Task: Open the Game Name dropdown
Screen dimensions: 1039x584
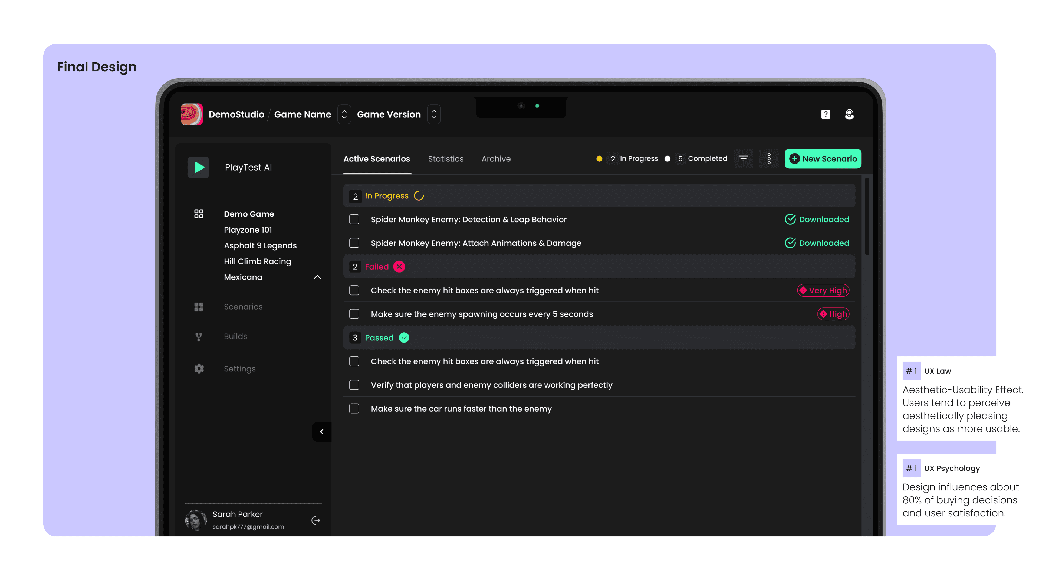Action: pos(344,114)
